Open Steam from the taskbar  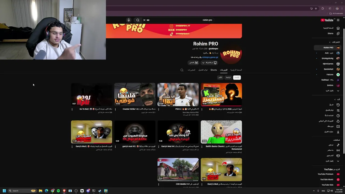tap(100, 191)
